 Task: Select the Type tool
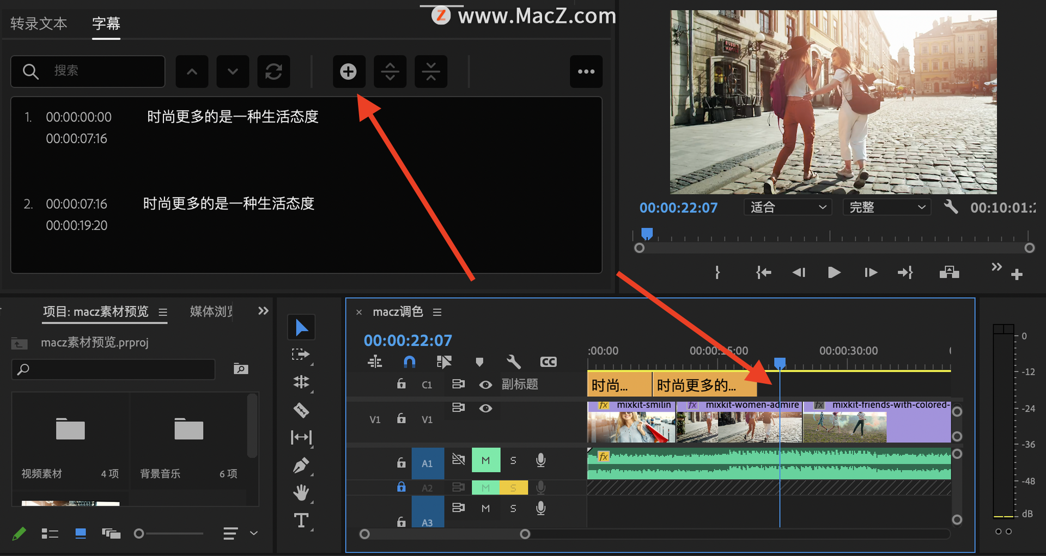coord(301,521)
